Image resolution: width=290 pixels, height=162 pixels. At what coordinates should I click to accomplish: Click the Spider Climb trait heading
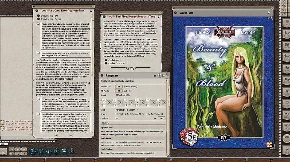coord(107,127)
